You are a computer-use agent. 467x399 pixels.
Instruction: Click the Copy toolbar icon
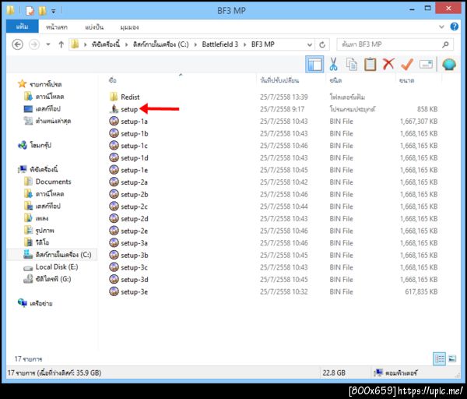point(352,64)
